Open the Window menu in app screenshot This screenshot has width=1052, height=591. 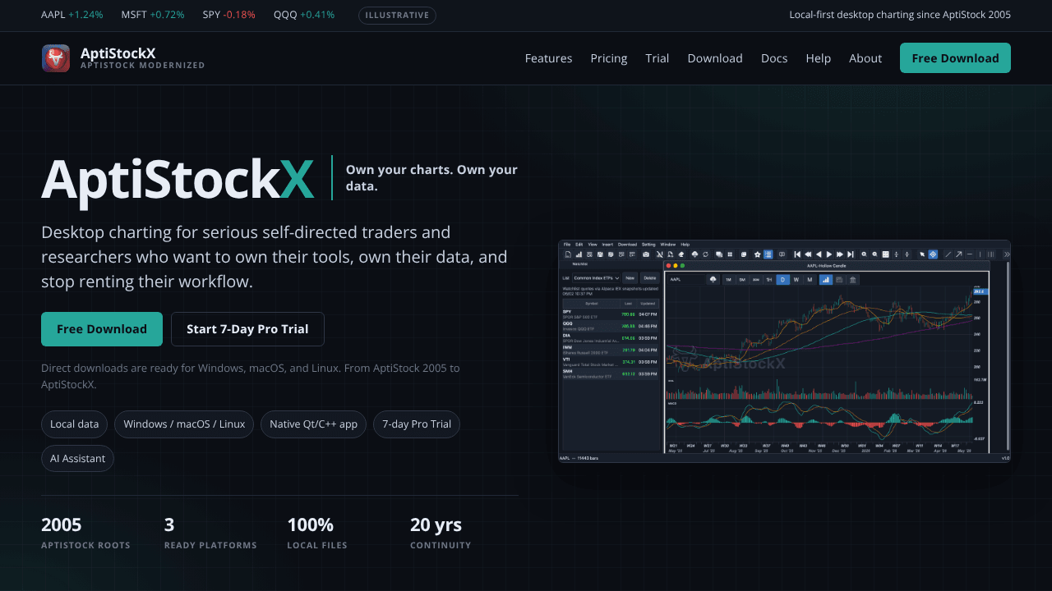(668, 245)
